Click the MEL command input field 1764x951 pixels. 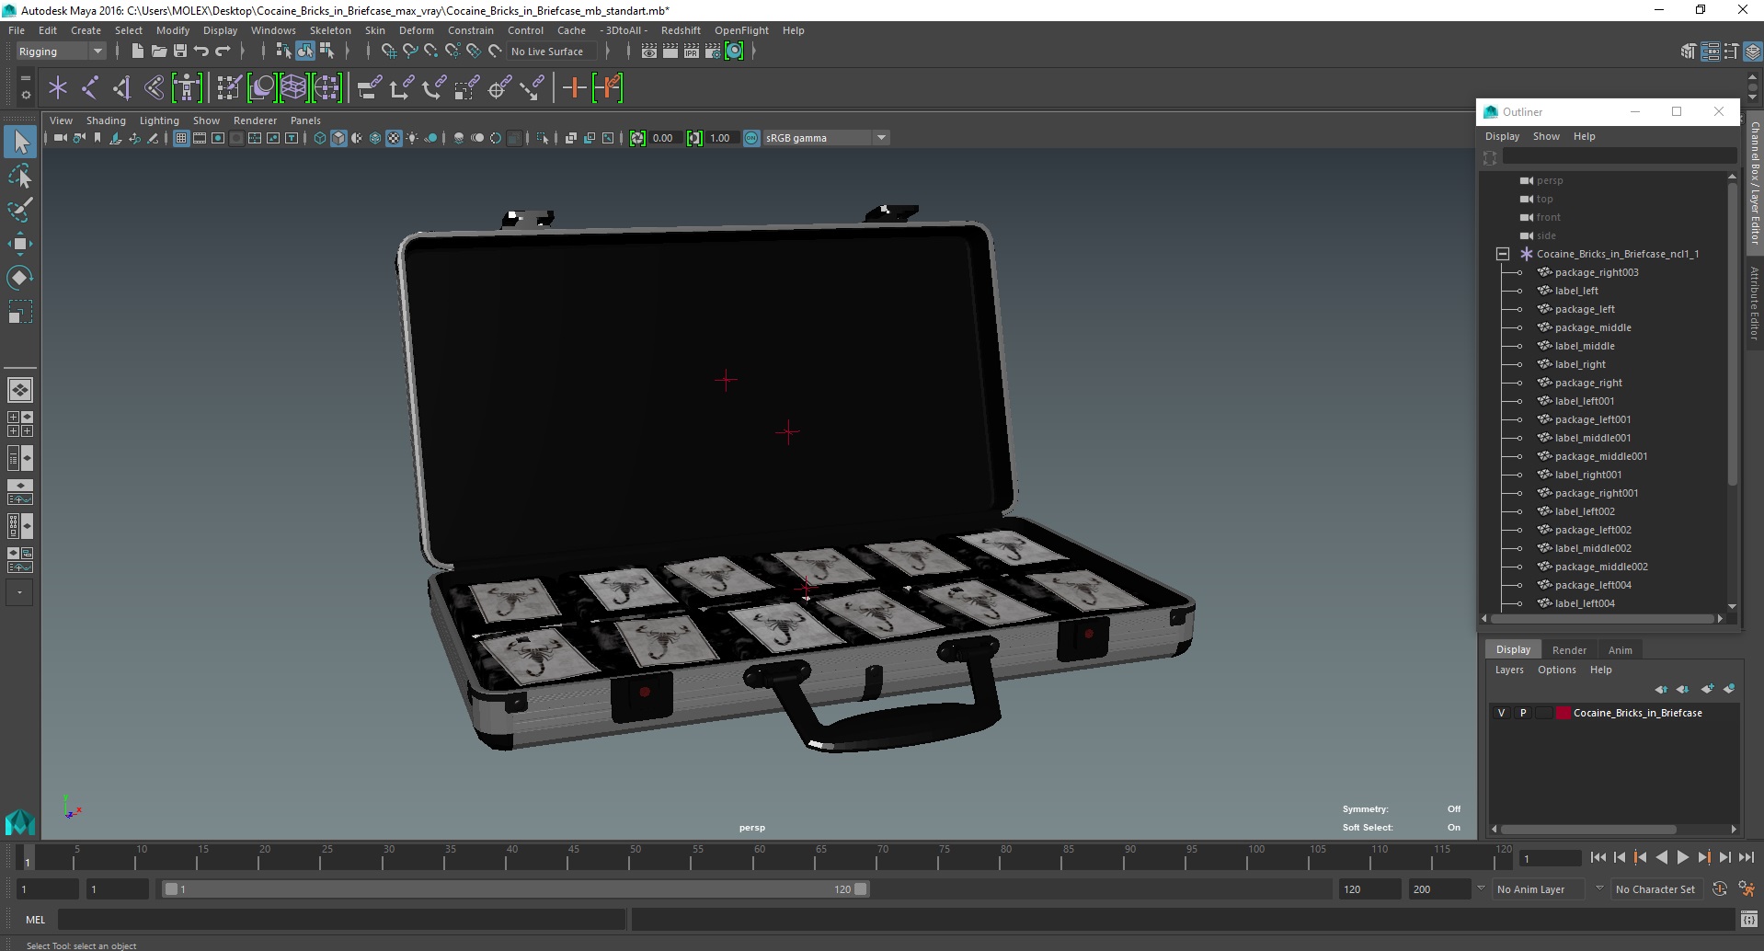tap(342, 920)
